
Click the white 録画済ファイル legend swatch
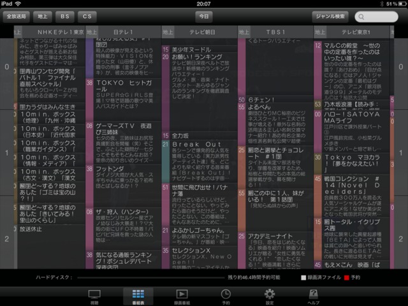[303, 278]
